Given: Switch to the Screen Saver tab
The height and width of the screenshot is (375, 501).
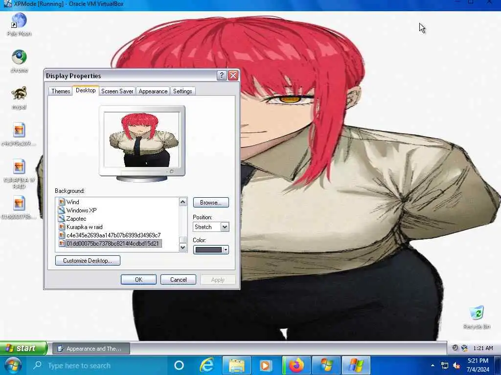Looking at the screenshot, I should pos(117,91).
